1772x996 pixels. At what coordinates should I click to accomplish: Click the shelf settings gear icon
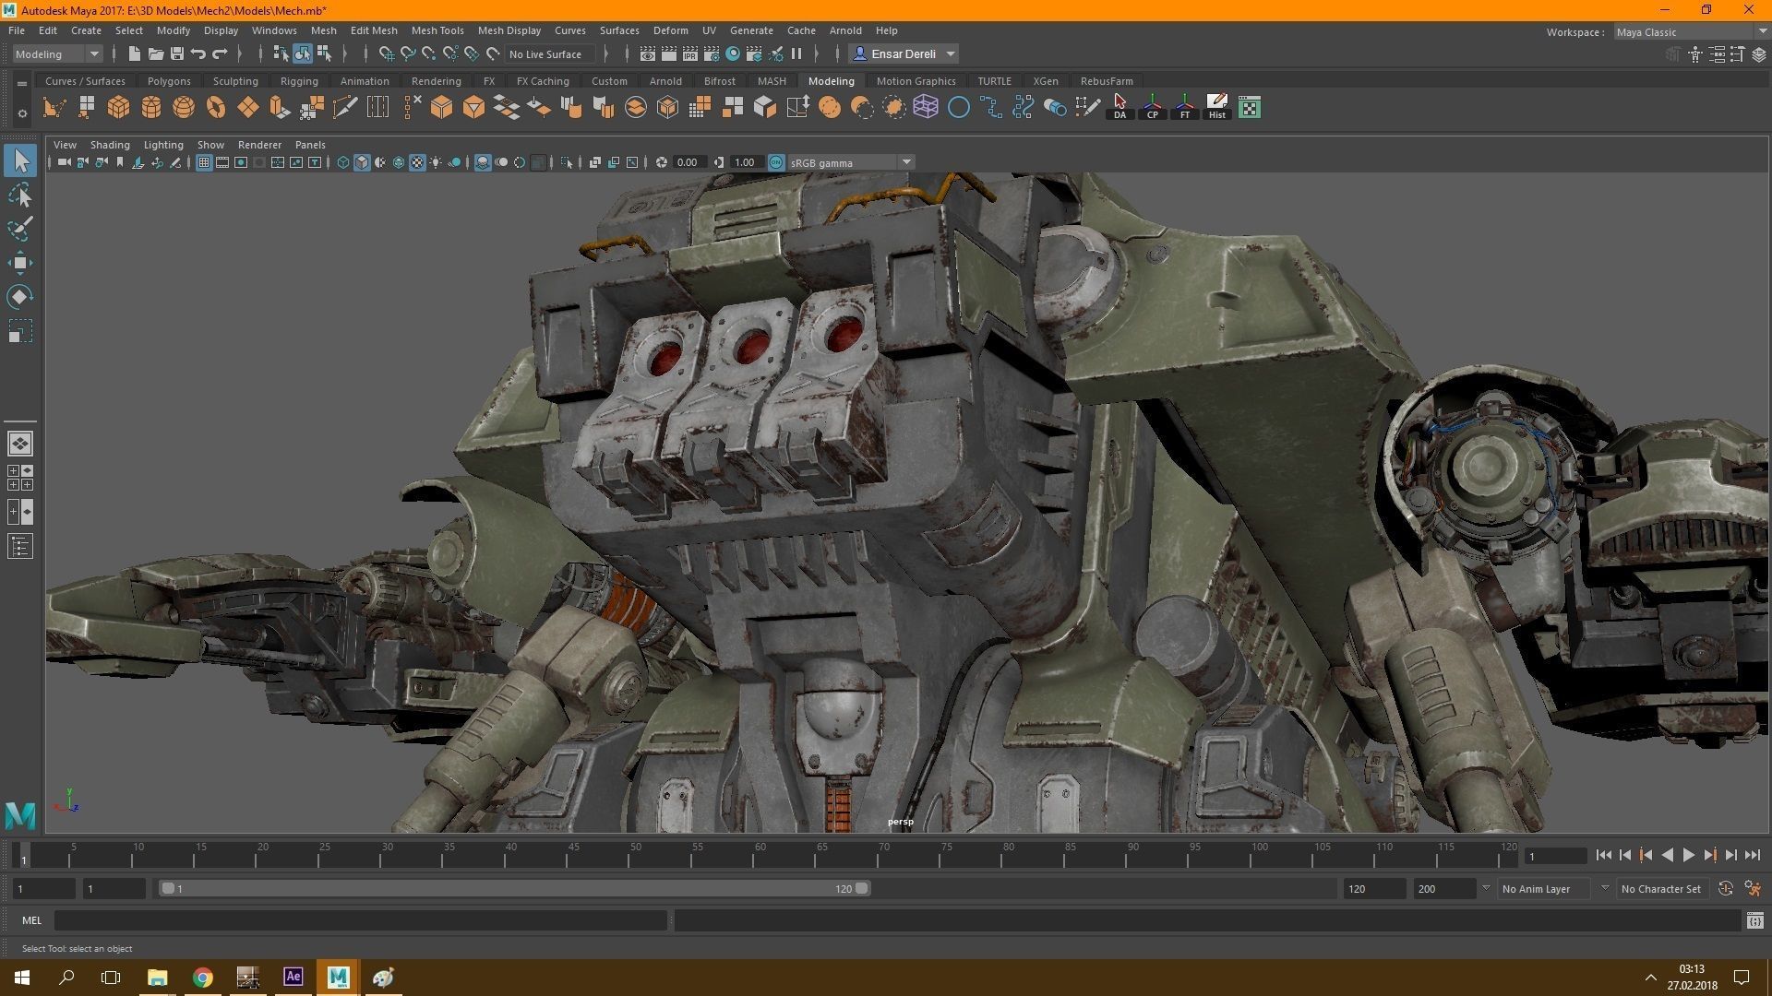click(22, 113)
